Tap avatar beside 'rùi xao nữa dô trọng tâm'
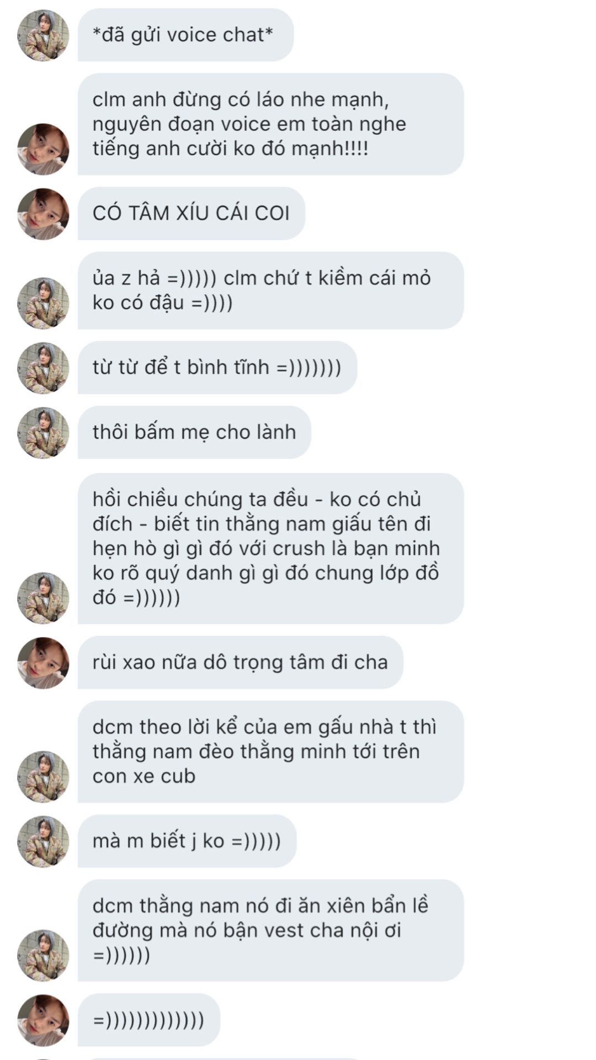 point(43,662)
